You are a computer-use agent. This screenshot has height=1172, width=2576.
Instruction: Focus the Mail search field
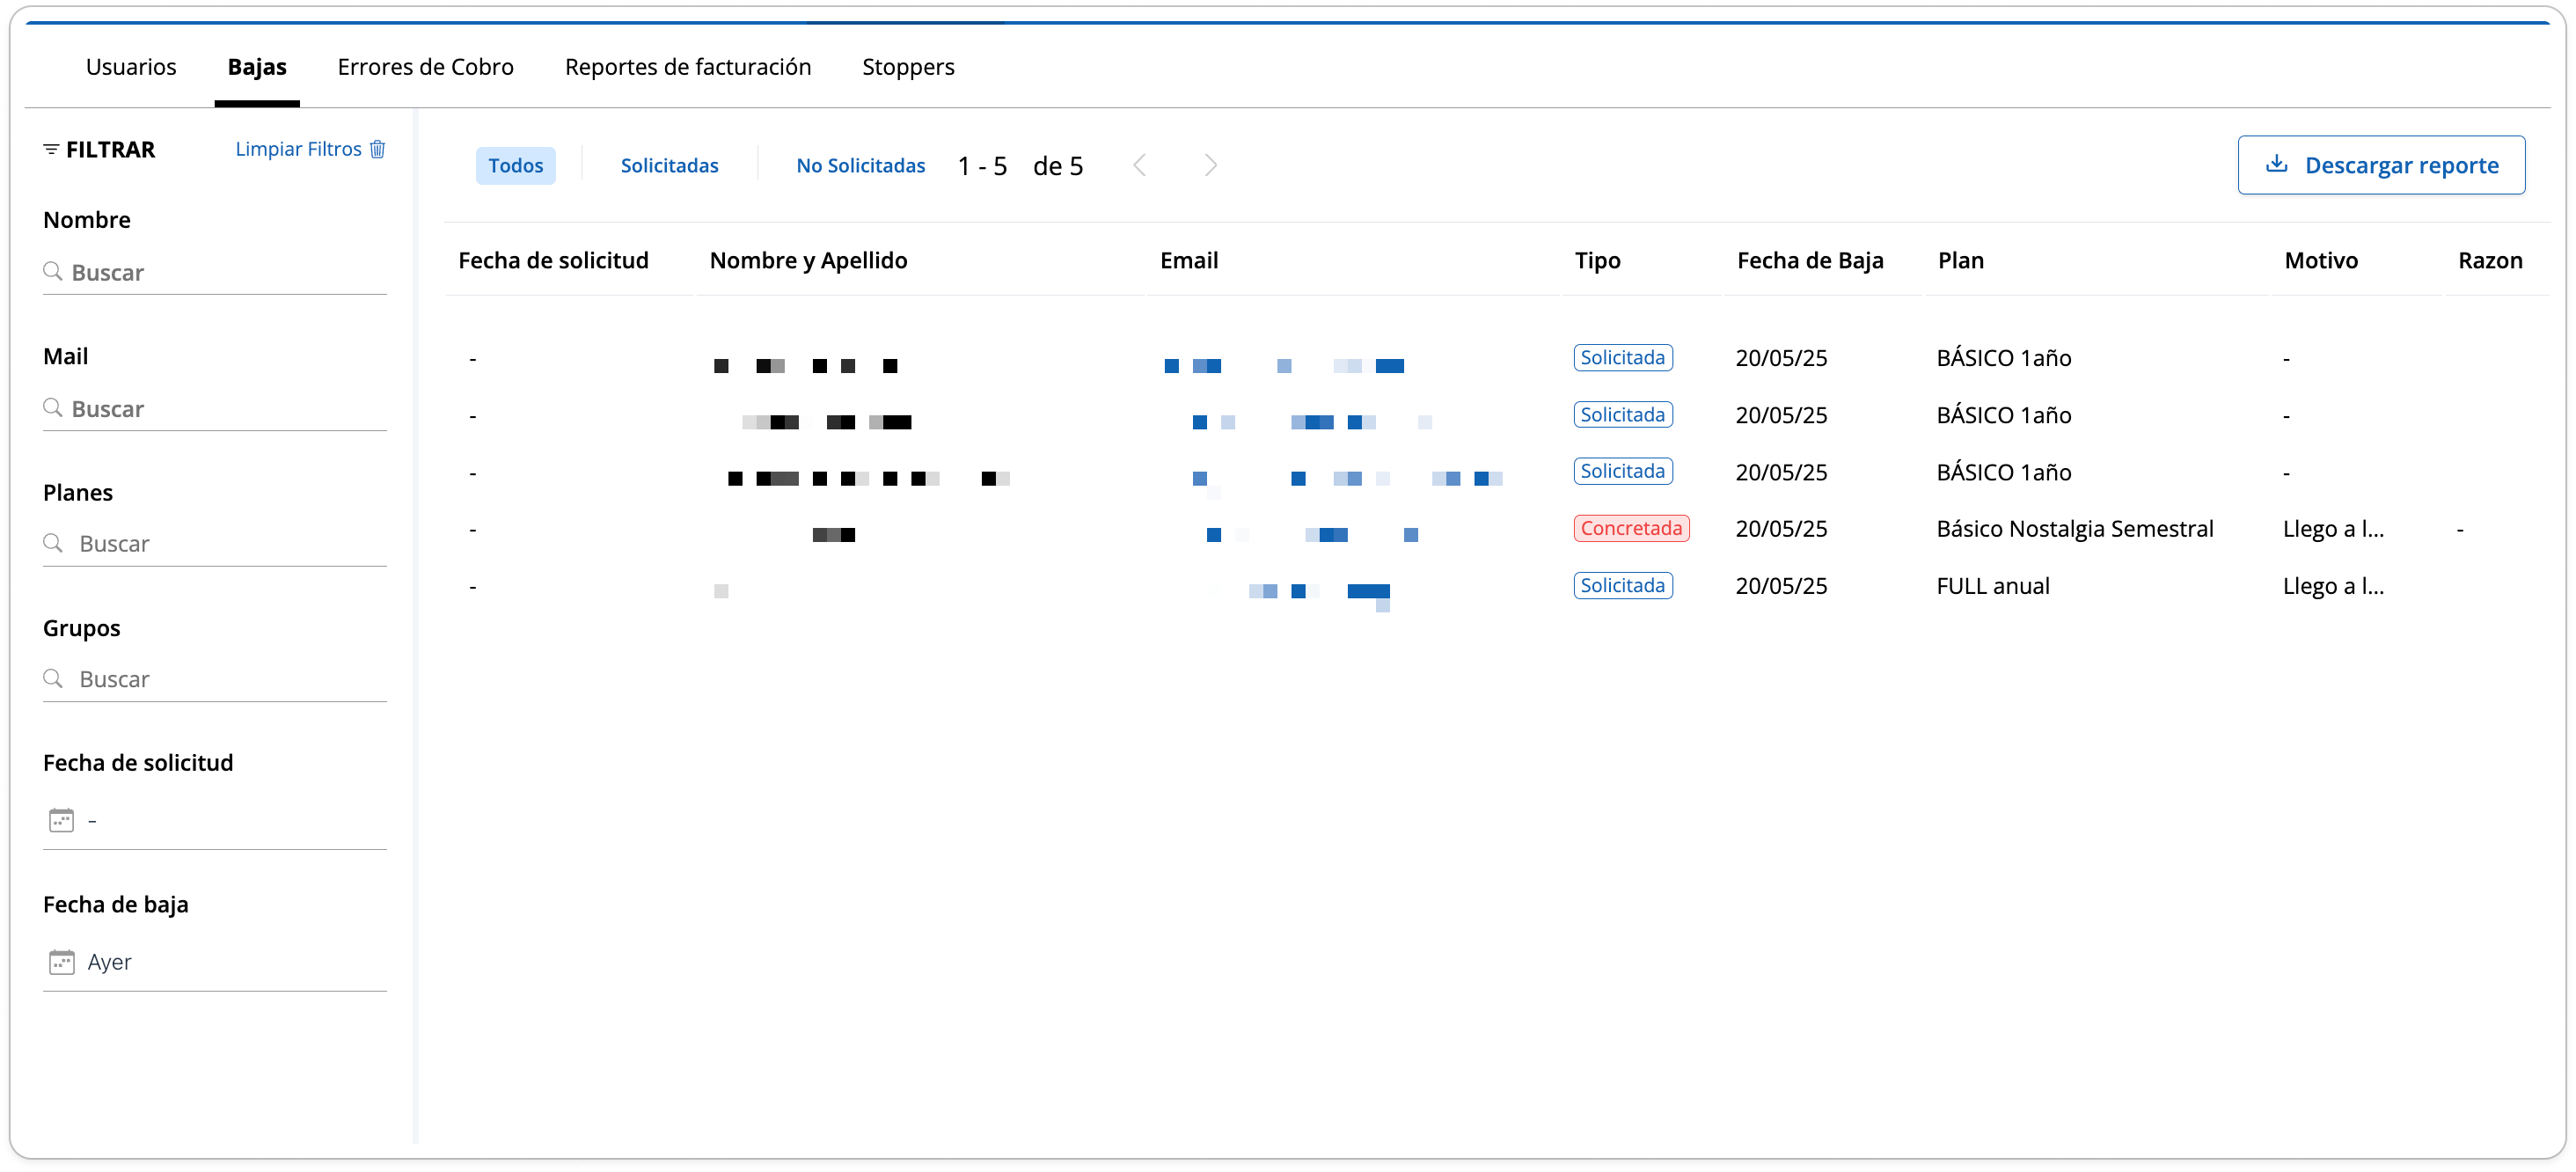click(214, 408)
